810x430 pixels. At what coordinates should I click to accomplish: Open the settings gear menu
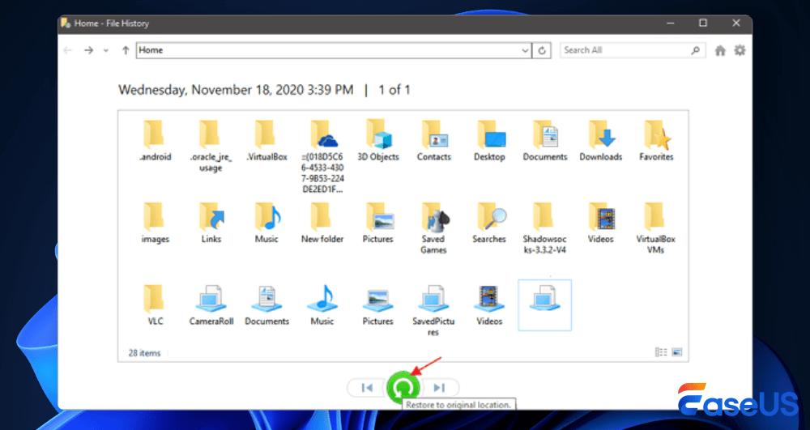740,50
